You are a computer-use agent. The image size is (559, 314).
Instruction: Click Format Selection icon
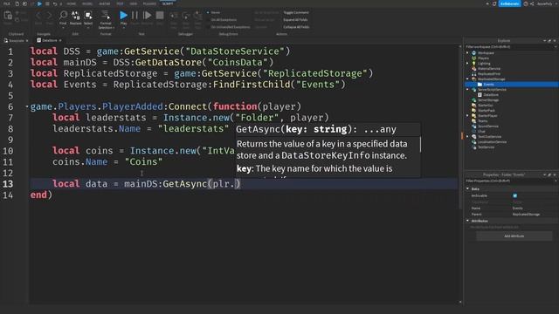point(106,16)
